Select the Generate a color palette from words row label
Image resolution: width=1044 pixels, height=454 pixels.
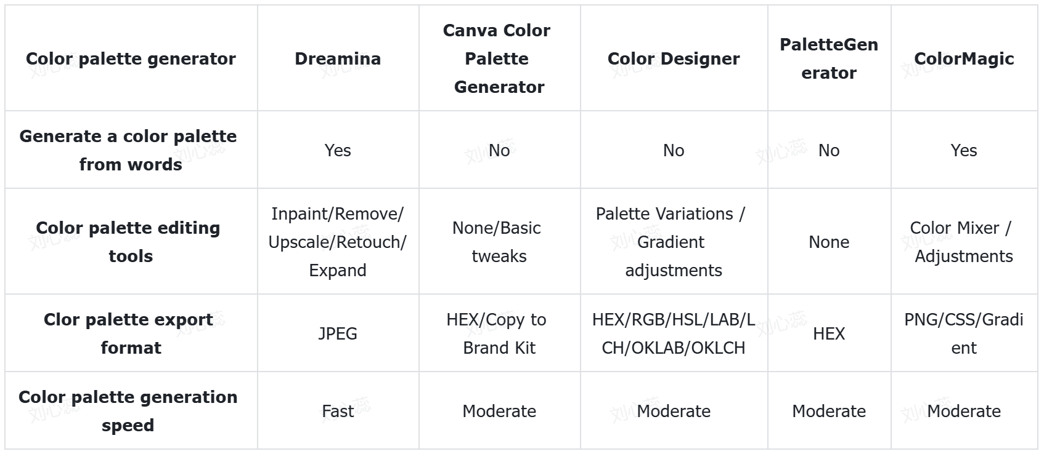(128, 150)
